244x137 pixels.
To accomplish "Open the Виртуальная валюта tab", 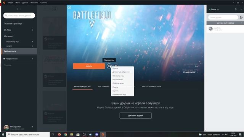I will coord(152,86).
